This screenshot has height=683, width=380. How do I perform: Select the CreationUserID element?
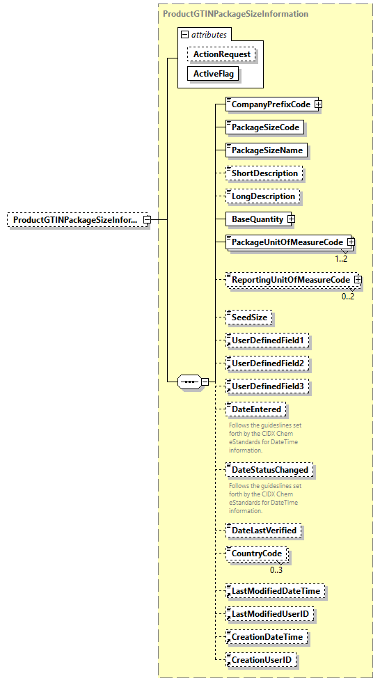click(x=261, y=660)
